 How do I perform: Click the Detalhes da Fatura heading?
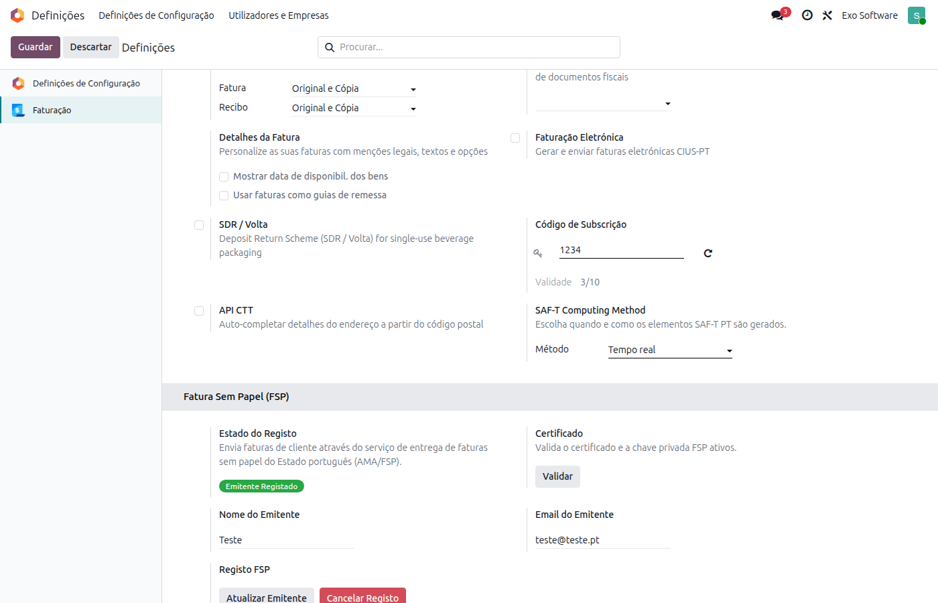[x=259, y=137]
